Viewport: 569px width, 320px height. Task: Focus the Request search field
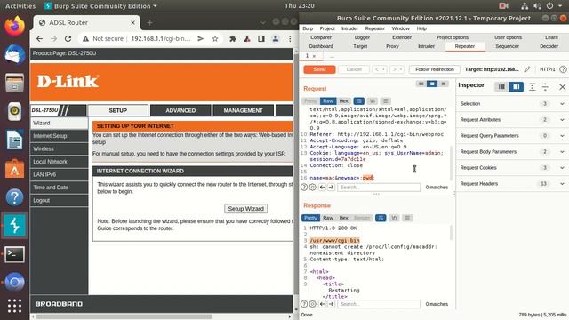pyautogui.click(x=379, y=188)
